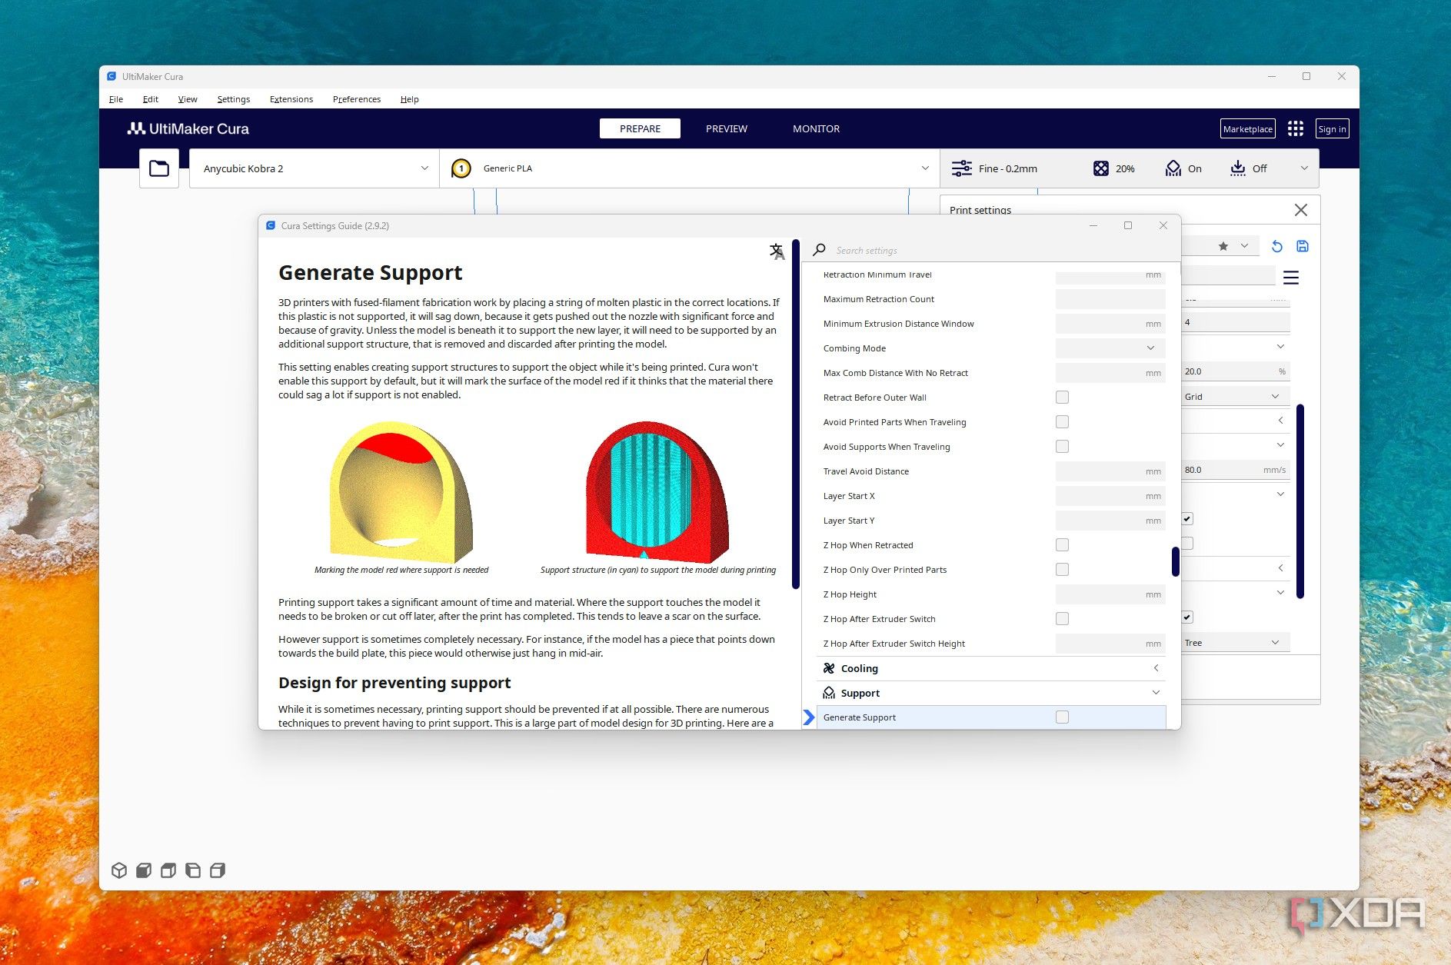Toggle Z Hop Only Over Printed Parts checkbox
The image size is (1451, 965).
click(1062, 570)
